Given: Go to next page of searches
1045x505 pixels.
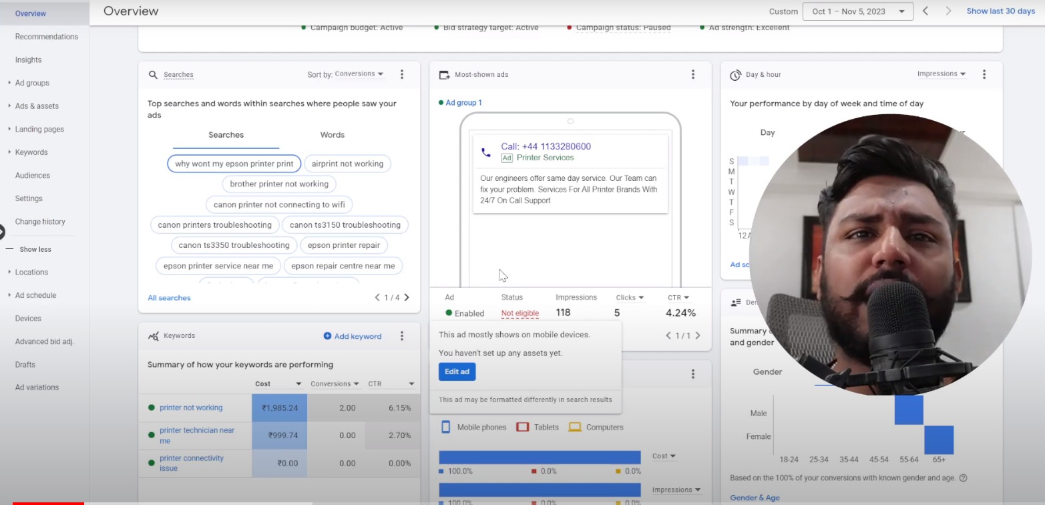Looking at the screenshot, I should pos(407,297).
